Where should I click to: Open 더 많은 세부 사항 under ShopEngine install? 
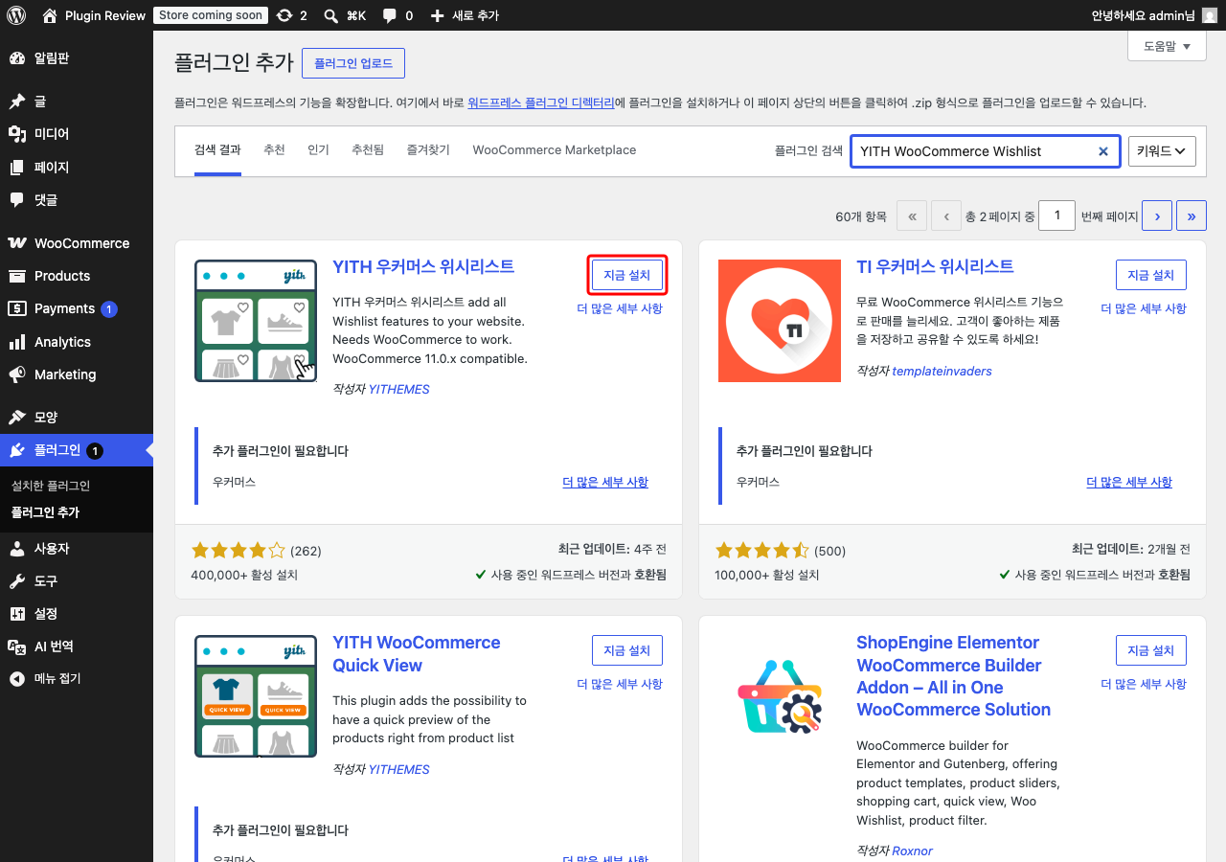point(1144,684)
